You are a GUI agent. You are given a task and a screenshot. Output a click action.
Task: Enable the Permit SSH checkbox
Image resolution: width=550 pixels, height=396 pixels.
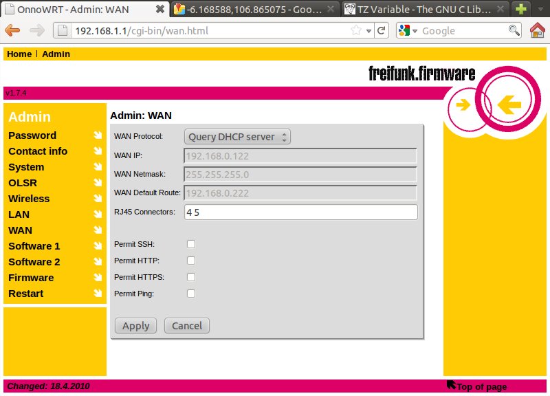click(191, 244)
